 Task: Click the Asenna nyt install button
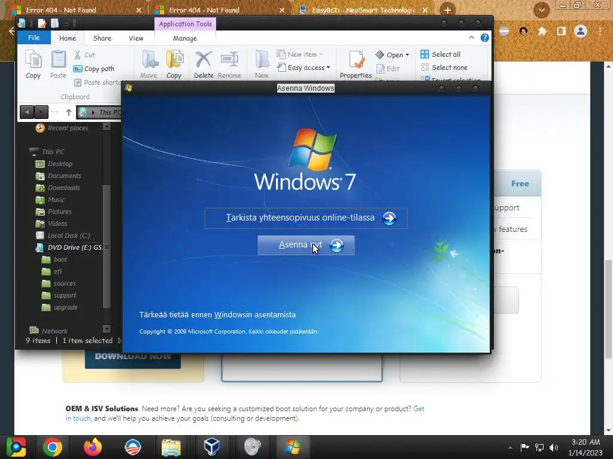(x=306, y=245)
